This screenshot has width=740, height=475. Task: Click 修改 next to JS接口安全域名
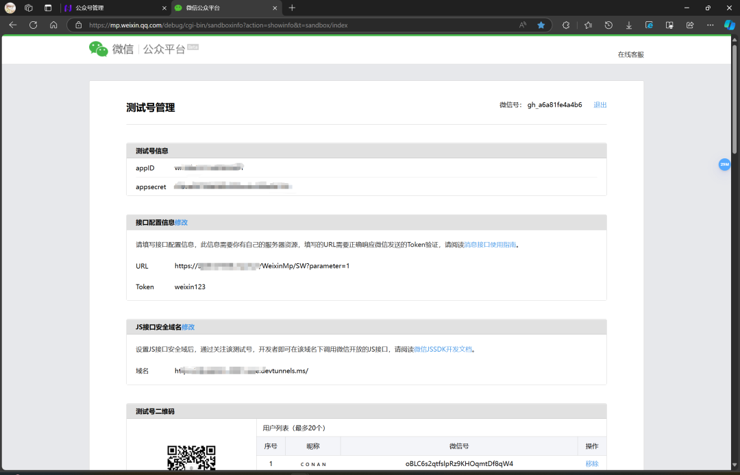[x=188, y=327]
